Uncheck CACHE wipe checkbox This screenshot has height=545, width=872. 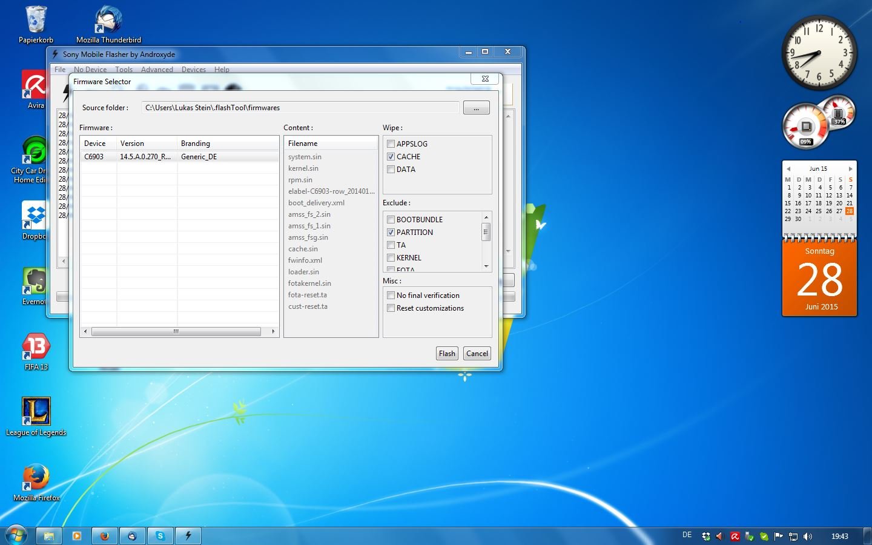[x=391, y=157]
